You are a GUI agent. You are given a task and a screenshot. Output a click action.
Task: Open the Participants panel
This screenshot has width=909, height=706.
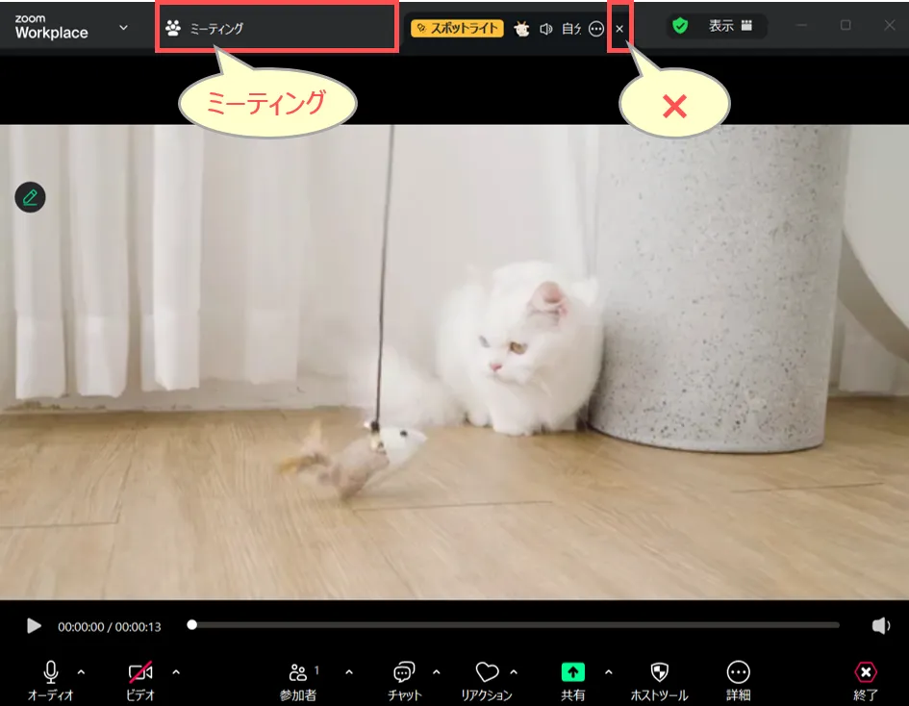[x=298, y=672]
